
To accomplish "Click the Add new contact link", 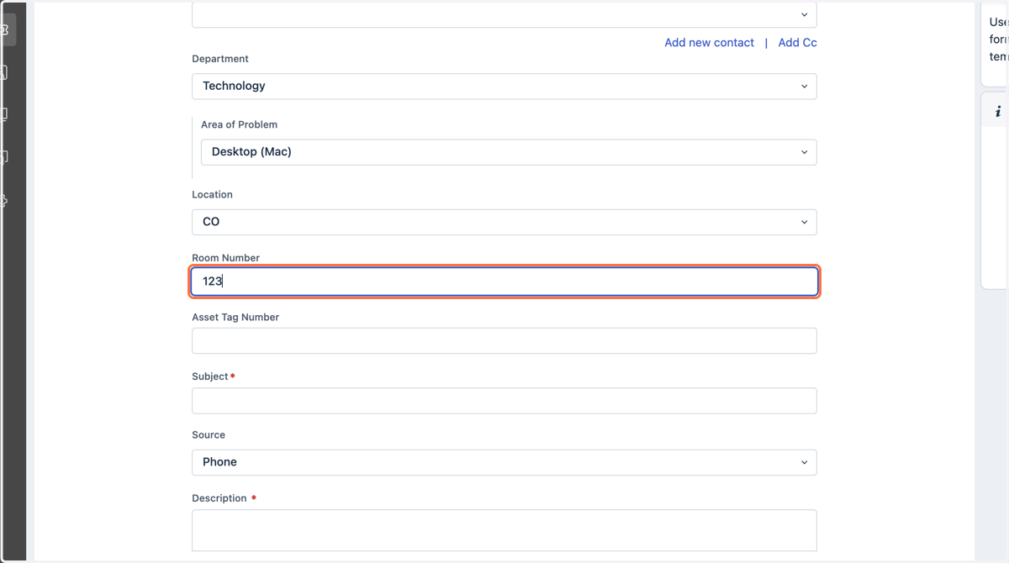I will [709, 43].
